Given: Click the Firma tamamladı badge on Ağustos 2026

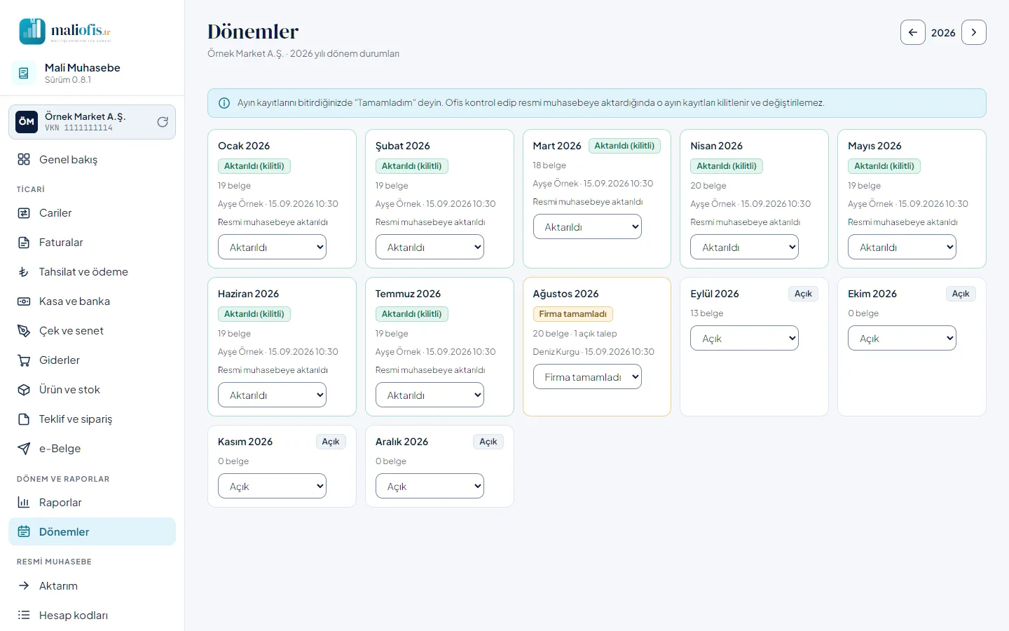Looking at the screenshot, I should (573, 314).
